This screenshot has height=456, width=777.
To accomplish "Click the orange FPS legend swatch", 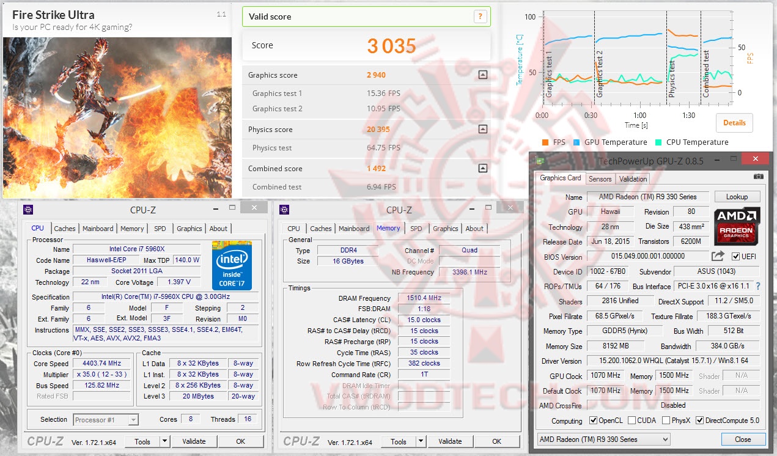I will (545, 142).
